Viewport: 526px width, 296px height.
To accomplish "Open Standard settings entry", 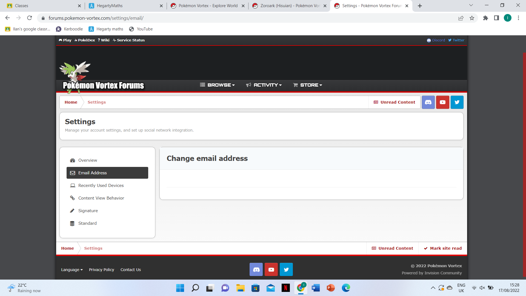I will (107, 223).
